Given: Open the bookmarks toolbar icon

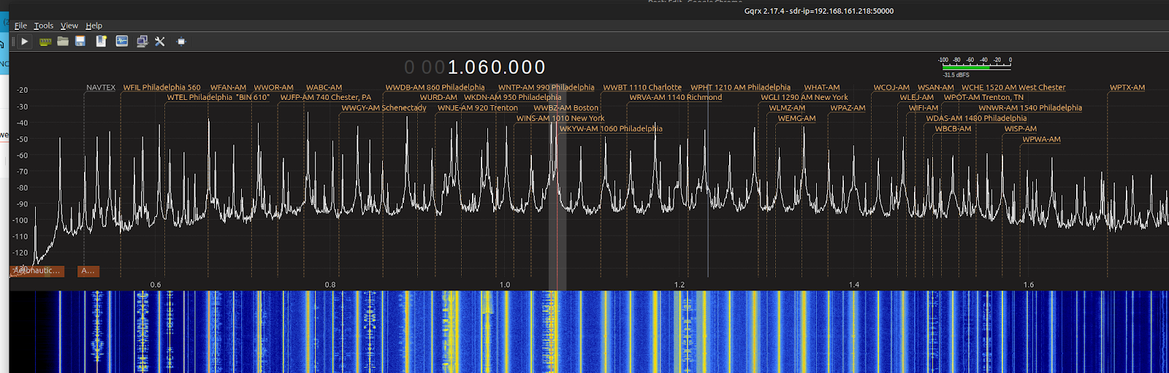Looking at the screenshot, I should 101,42.
